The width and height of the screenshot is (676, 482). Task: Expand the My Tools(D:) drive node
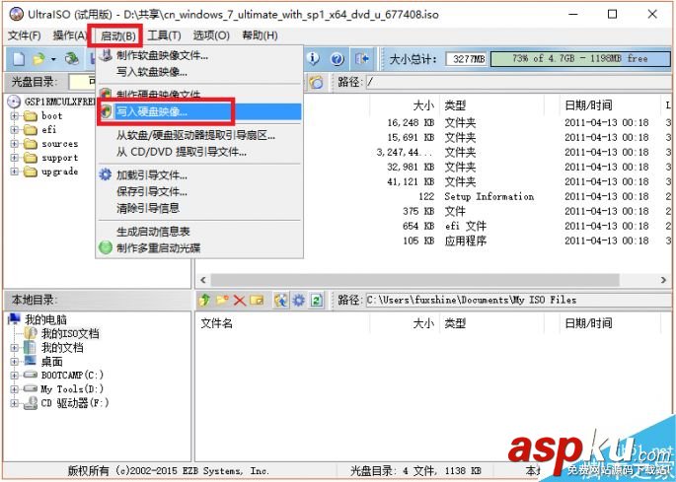14,389
